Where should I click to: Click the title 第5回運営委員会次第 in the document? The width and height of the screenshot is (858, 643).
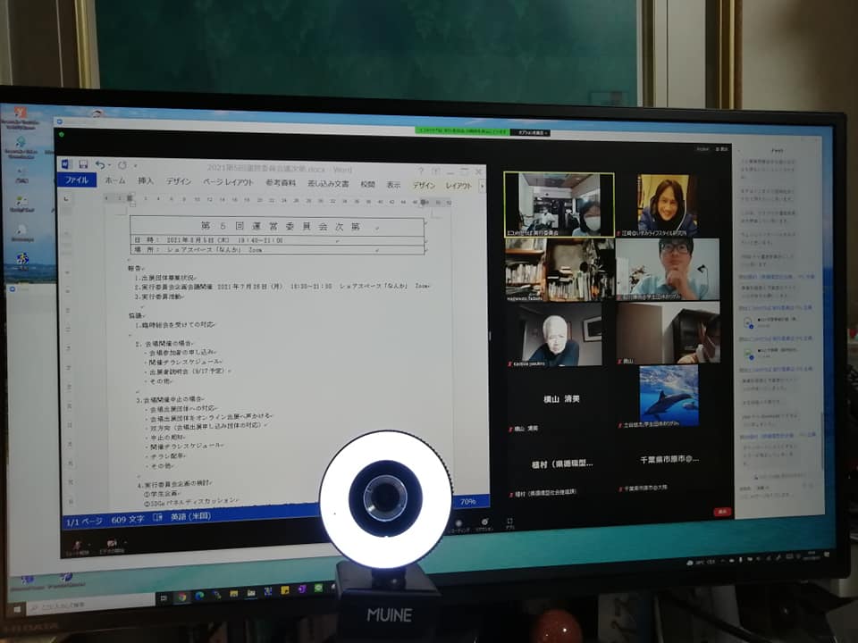point(280,226)
